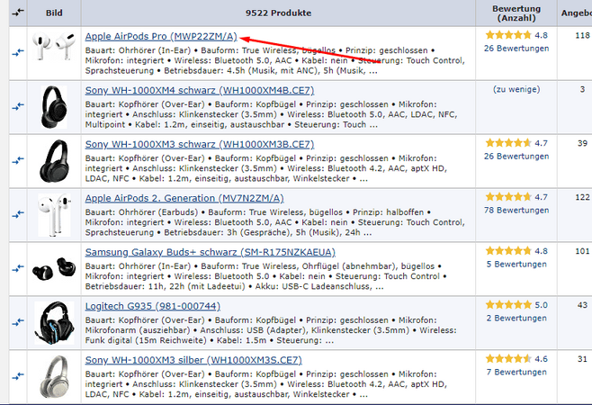The height and width of the screenshot is (405, 592).
Task: Click offer count 122 for AirPods 2. Generation
Action: (582, 197)
